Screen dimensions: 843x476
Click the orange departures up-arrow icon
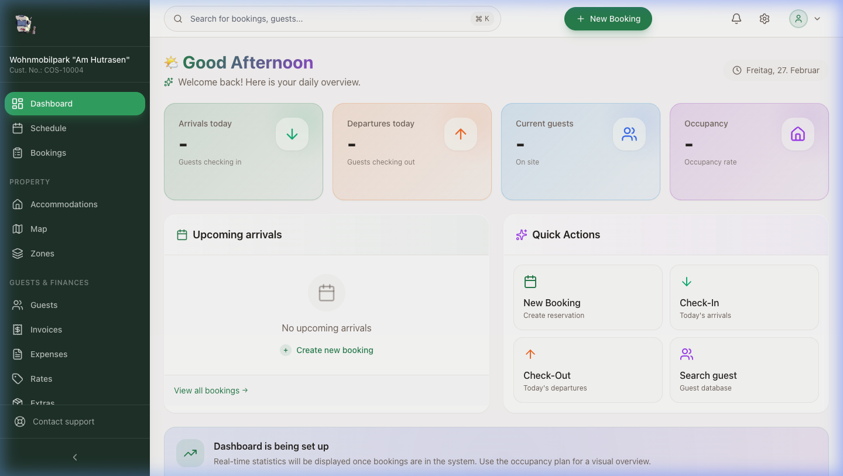461,134
